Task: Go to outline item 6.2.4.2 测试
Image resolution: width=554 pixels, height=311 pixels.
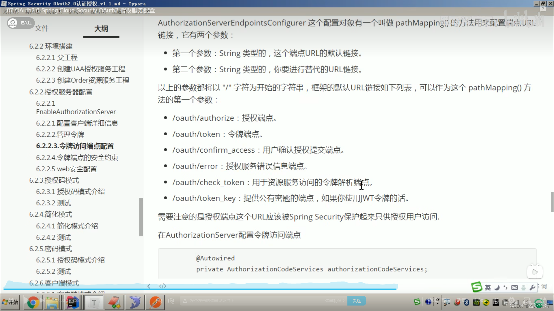Action: pyautogui.click(x=53, y=237)
